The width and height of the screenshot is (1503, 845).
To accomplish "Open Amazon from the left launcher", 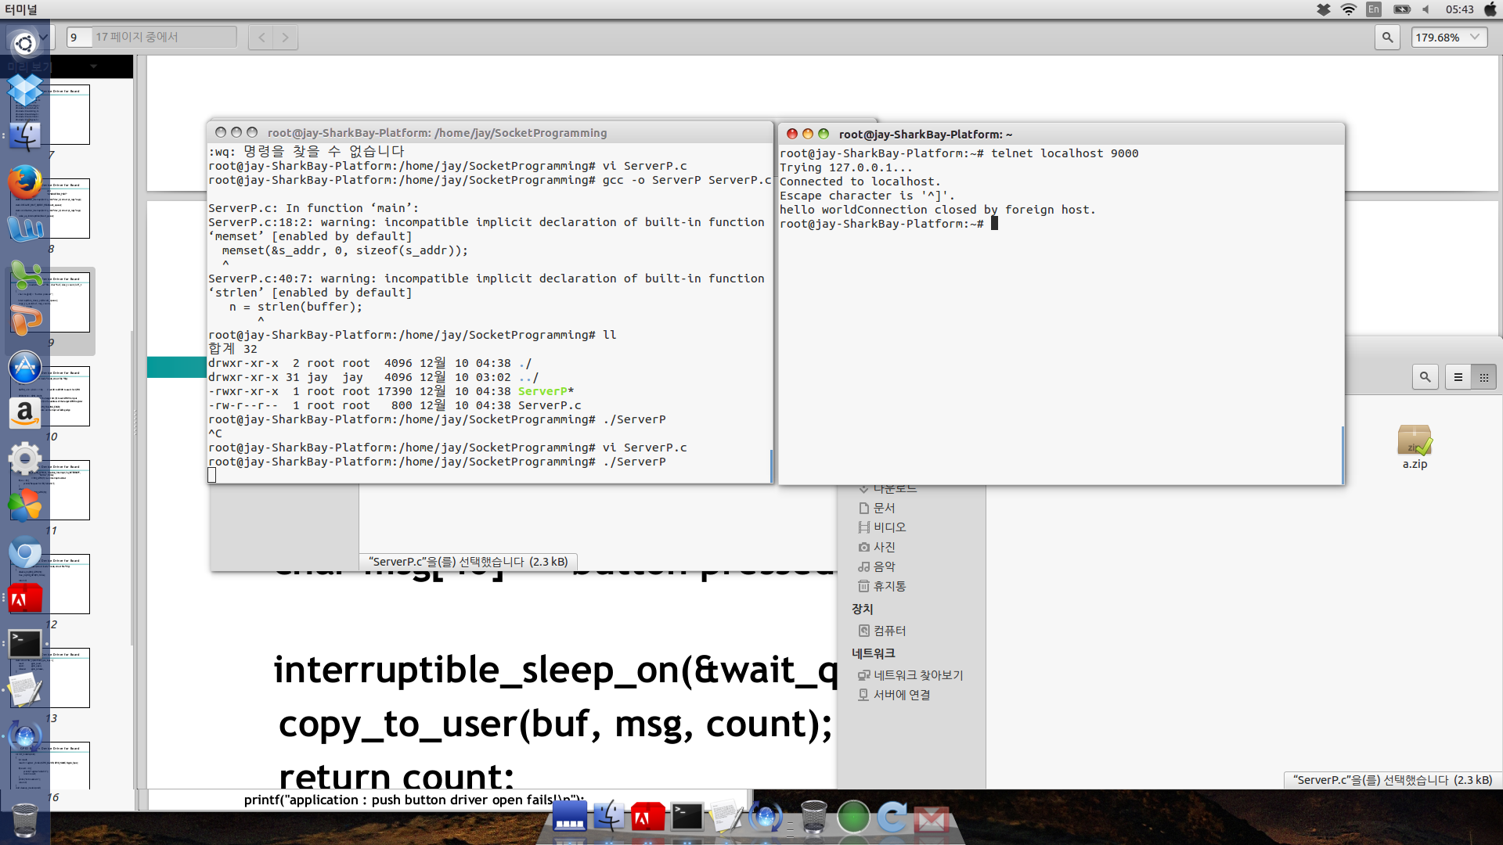I will tap(24, 413).
